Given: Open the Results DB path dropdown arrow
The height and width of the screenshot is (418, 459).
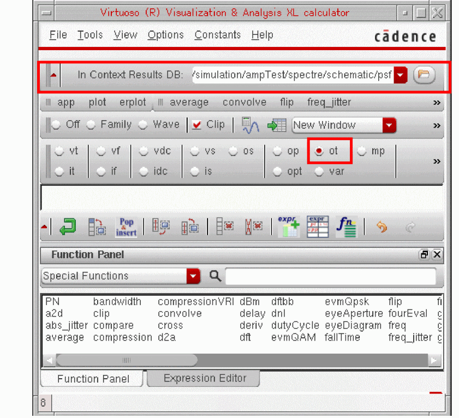Looking at the screenshot, I should 401,75.
